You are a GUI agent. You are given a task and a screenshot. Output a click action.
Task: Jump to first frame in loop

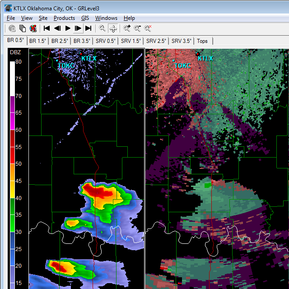(47, 28)
